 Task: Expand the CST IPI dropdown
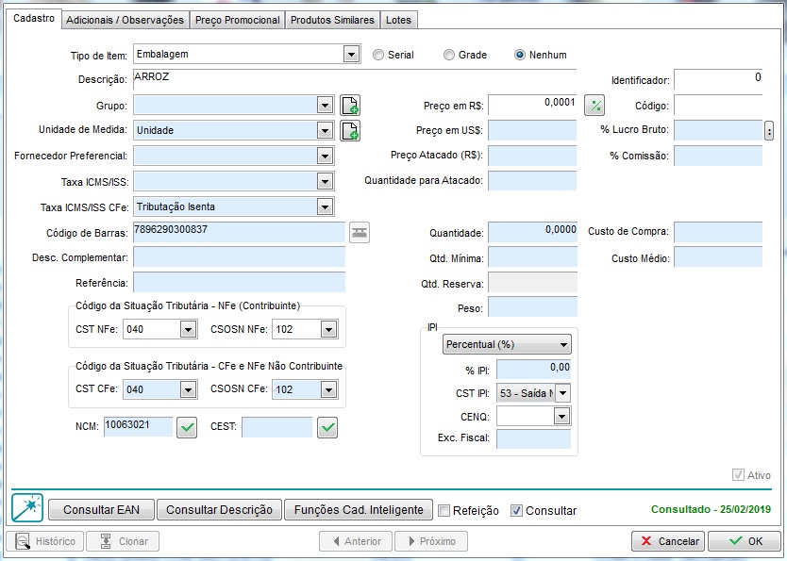pyautogui.click(x=562, y=393)
